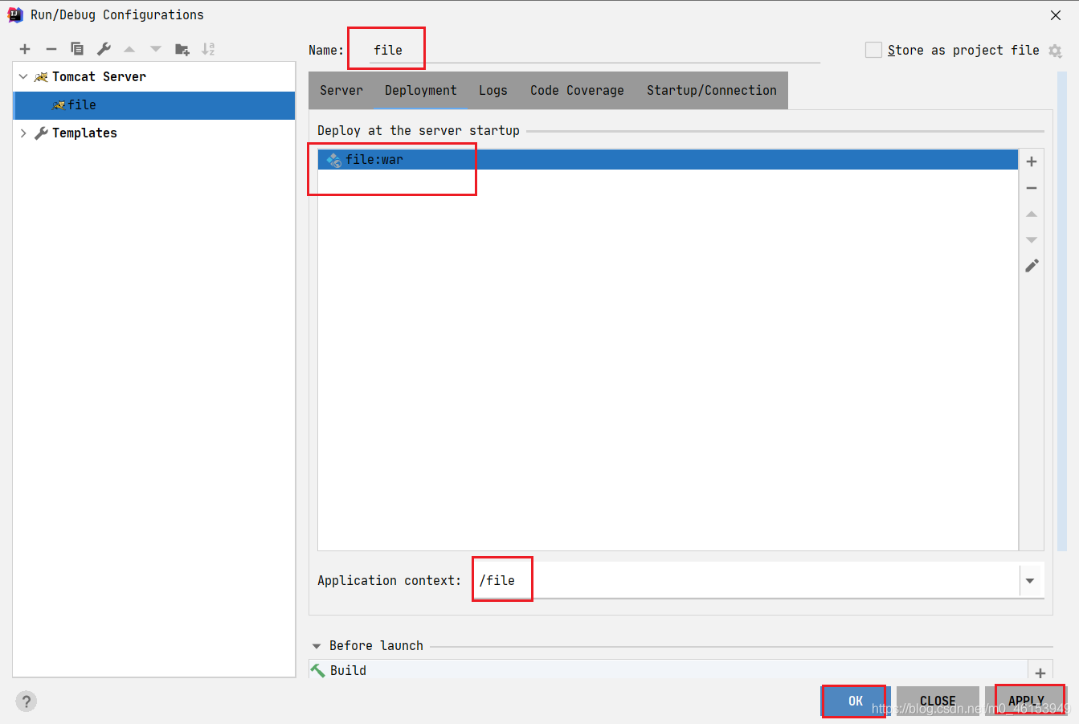The height and width of the screenshot is (724, 1079).
Task: Switch to the Server tab
Action: pos(341,91)
